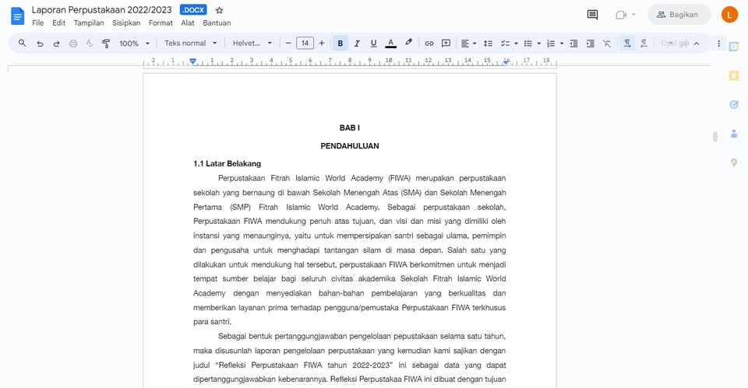Image resolution: width=748 pixels, height=388 pixels.
Task: Open the account avatar L
Action: (729, 15)
